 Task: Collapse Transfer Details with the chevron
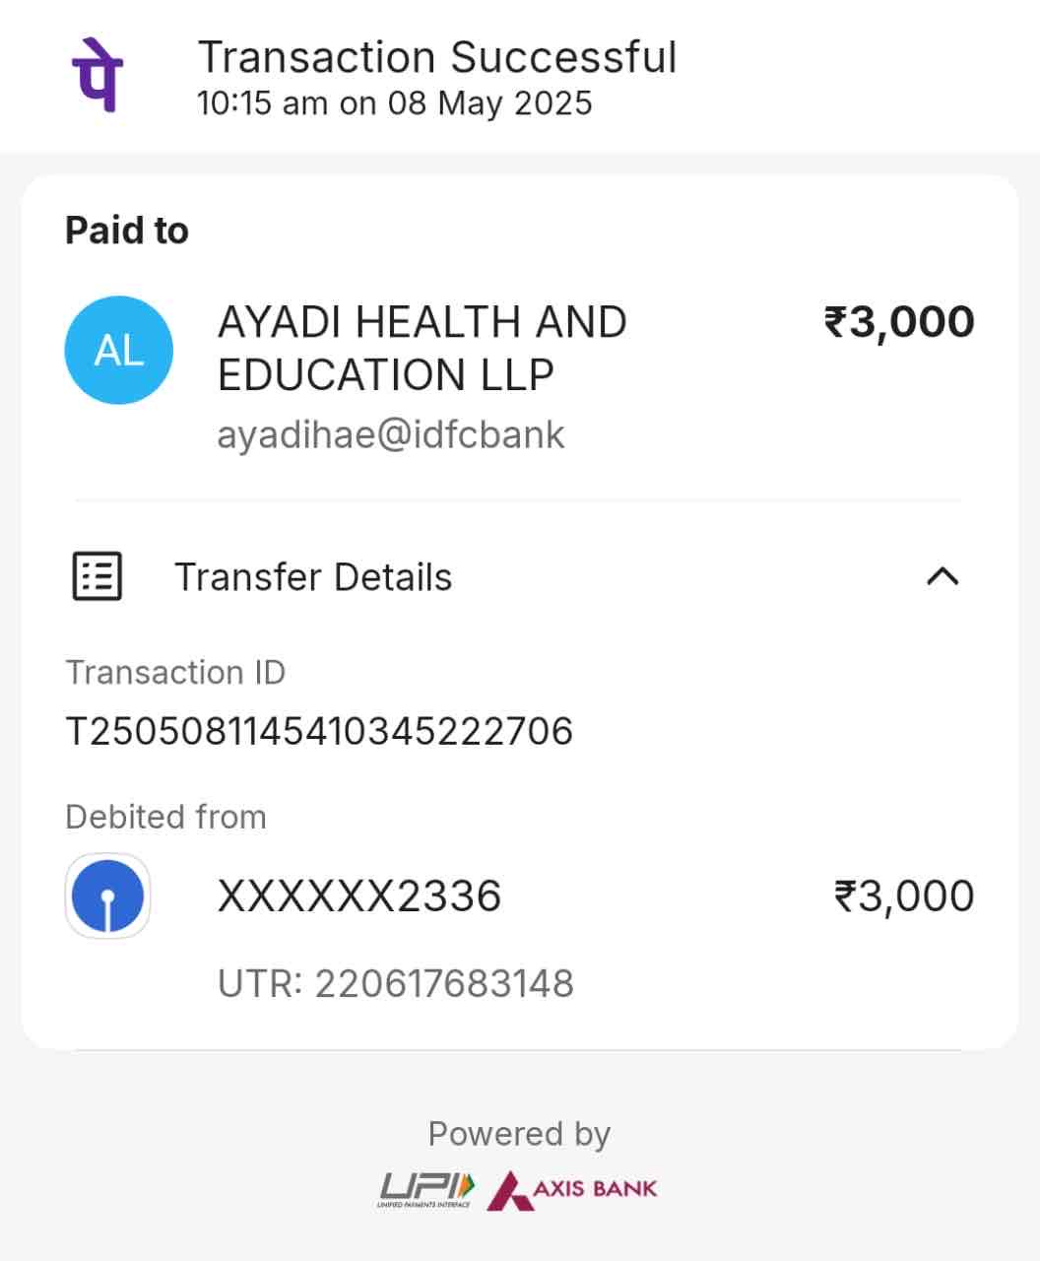click(x=942, y=576)
